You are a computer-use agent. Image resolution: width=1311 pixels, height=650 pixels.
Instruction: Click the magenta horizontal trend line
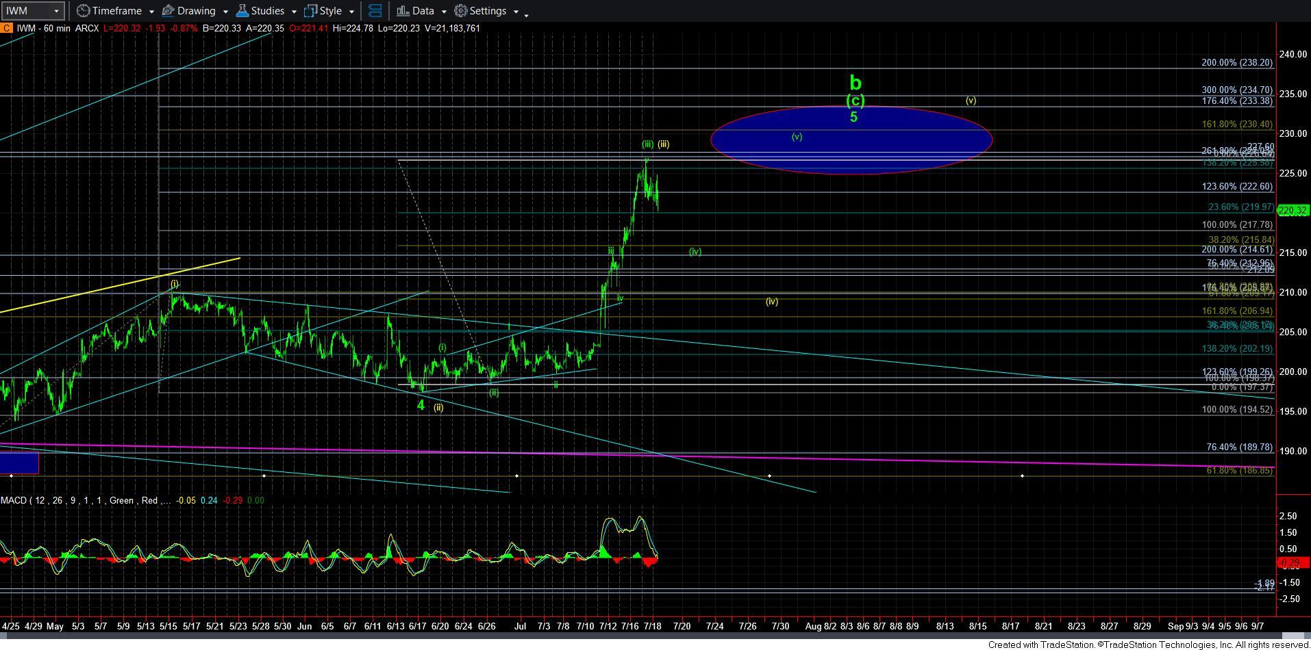pos(637,454)
